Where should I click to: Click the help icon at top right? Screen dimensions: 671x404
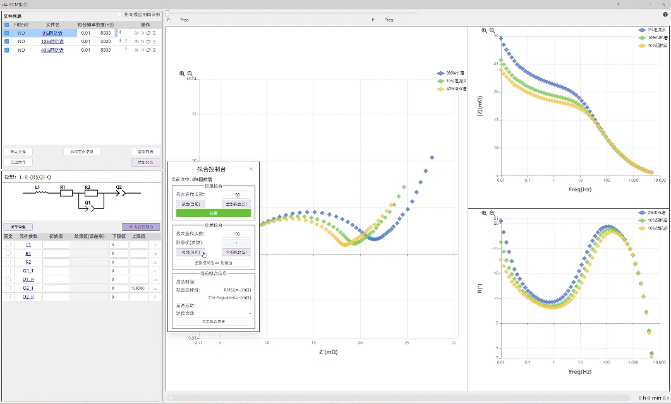coord(665,14)
